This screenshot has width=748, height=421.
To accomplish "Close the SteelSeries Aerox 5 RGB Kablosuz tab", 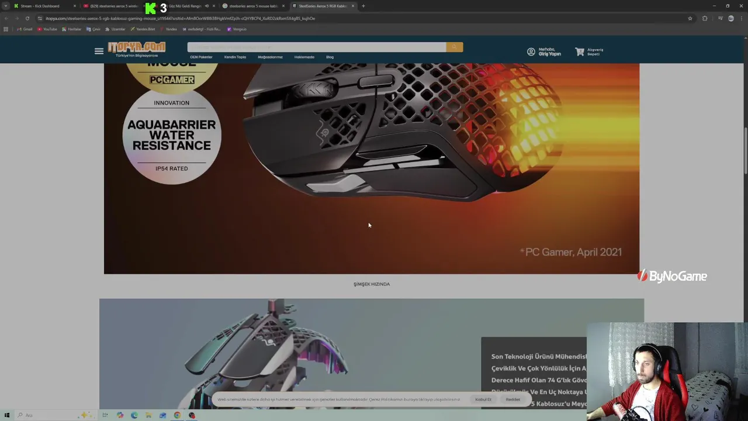I will [x=353, y=6].
